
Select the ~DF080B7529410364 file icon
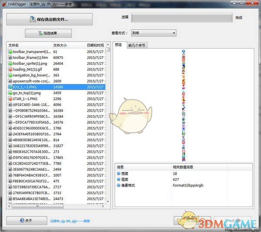(10, 110)
